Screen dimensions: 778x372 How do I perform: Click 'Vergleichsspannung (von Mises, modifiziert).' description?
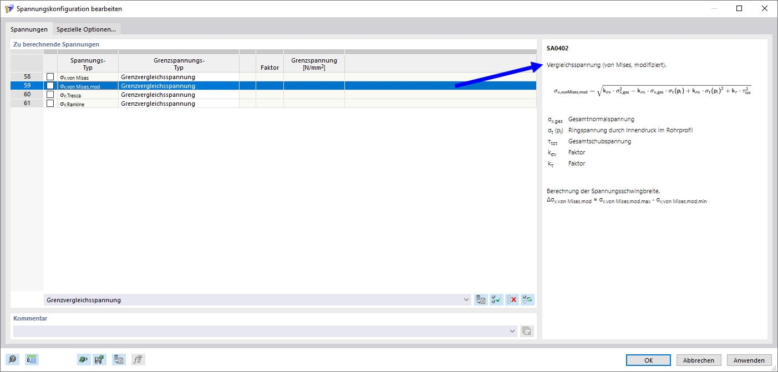(x=606, y=65)
